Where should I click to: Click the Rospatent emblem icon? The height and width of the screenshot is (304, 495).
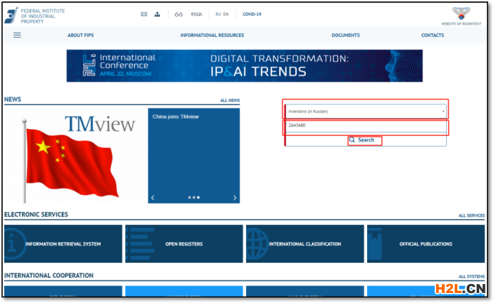tap(463, 13)
